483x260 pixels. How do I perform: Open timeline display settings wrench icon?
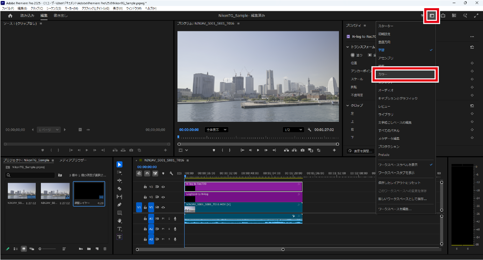pos(171,173)
